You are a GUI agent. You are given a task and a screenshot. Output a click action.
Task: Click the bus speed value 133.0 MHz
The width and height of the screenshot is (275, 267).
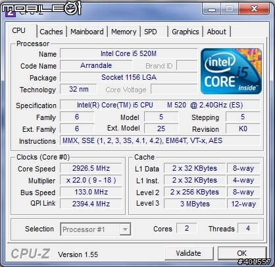point(91,192)
